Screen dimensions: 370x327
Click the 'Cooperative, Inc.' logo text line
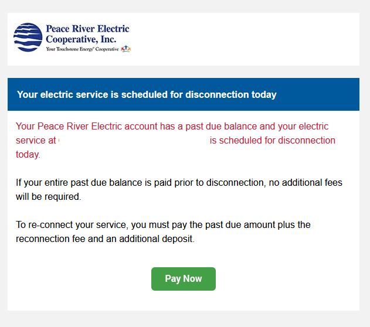click(x=81, y=39)
